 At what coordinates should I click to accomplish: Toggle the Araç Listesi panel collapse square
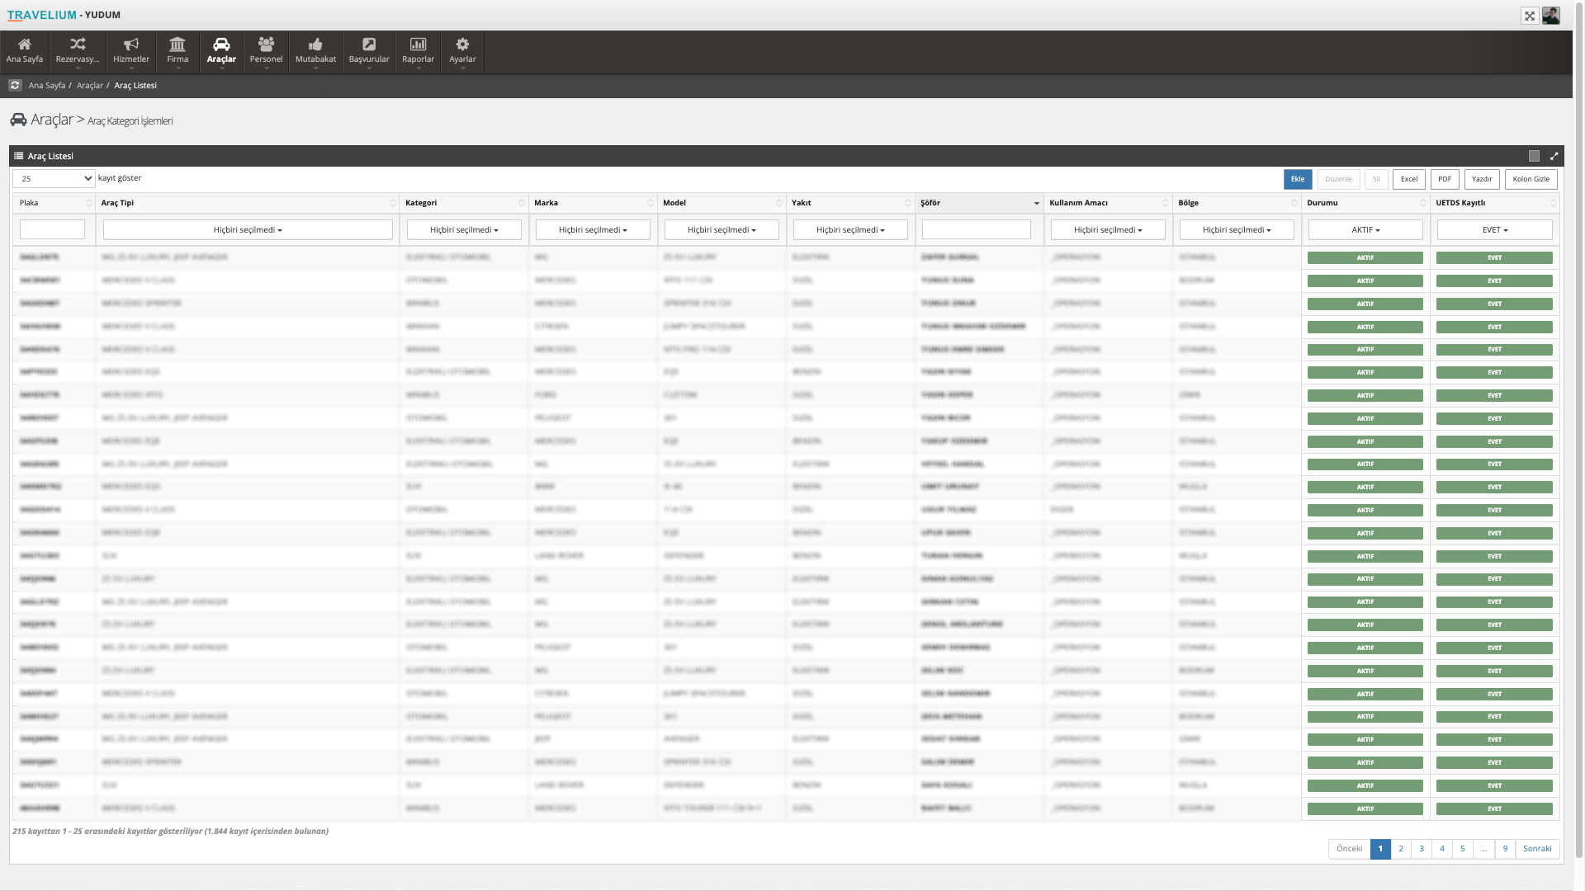coord(1534,156)
